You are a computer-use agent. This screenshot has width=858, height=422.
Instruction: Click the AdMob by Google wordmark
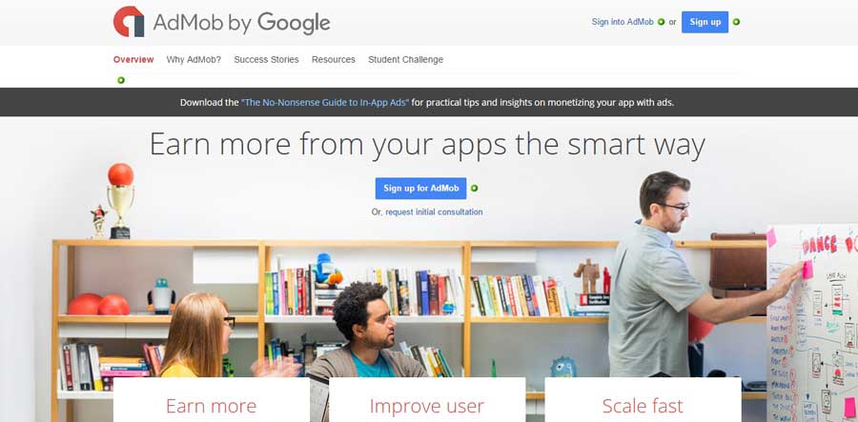241,23
